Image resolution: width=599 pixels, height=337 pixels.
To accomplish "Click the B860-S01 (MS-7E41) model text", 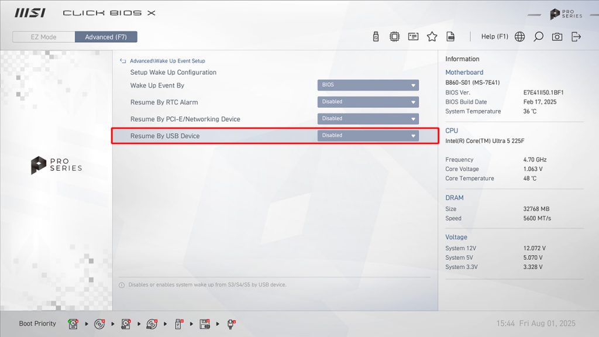I will tap(473, 82).
